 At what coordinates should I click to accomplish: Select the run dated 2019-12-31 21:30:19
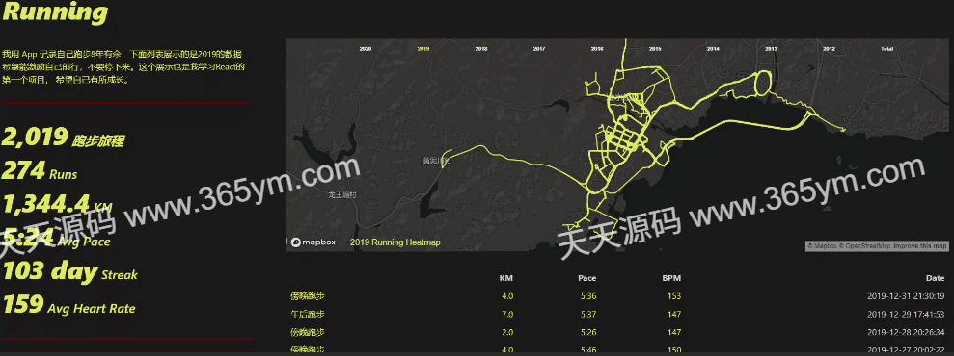[x=617, y=296]
